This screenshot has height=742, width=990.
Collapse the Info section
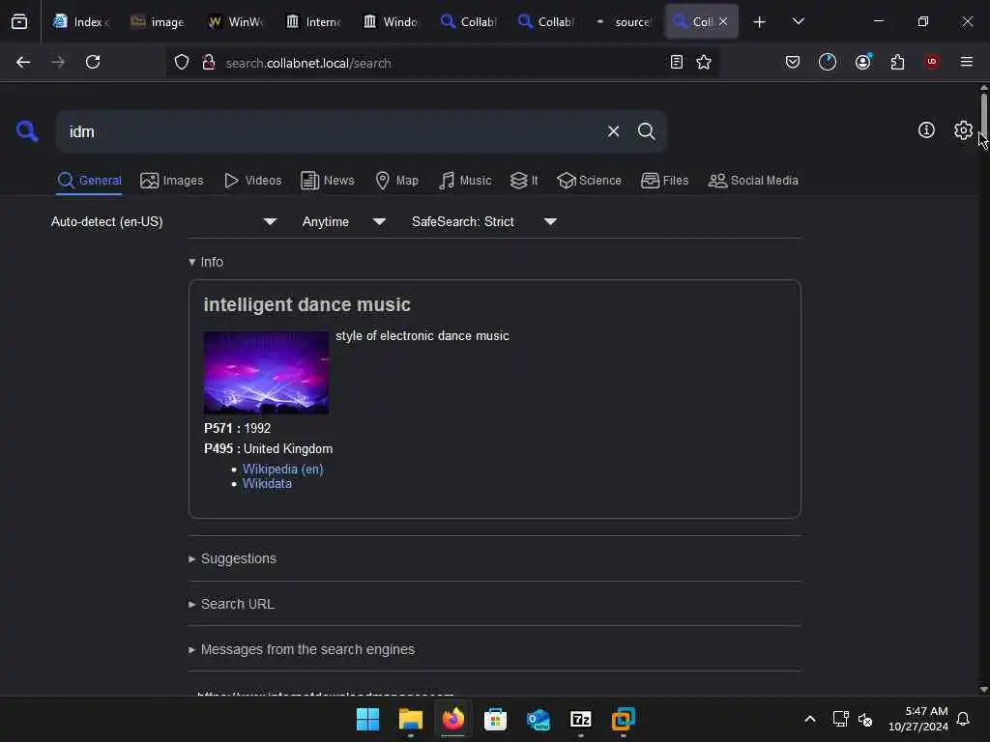206,262
